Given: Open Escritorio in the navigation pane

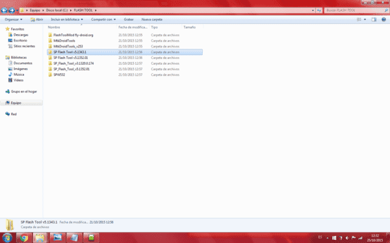Looking at the screenshot, I should click(x=20, y=40).
